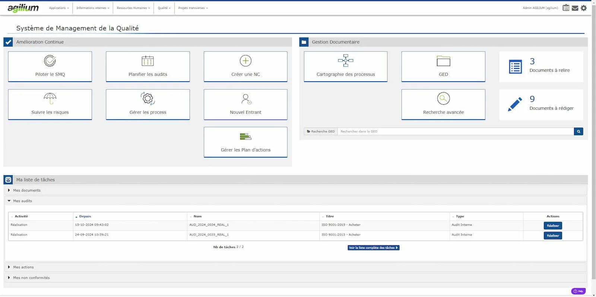The height and width of the screenshot is (297, 596).
Task: Select the Nouvel Entrant person icon
Action: pos(246,99)
